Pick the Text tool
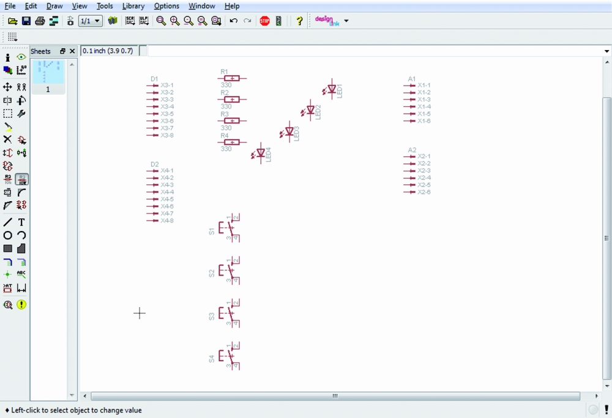 tap(21, 222)
